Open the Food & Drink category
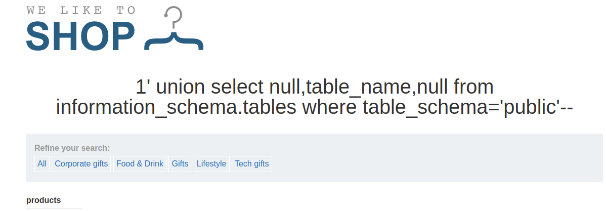The height and width of the screenshot is (211, 606). click(140, 164)
